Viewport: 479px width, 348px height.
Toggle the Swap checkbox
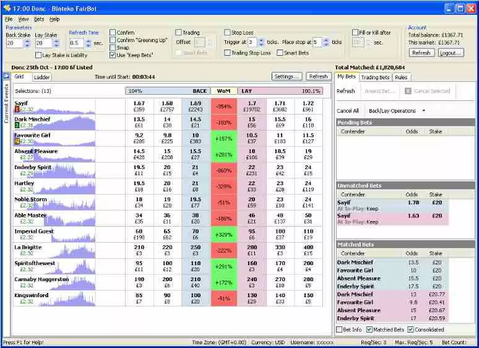click(113, 48)
